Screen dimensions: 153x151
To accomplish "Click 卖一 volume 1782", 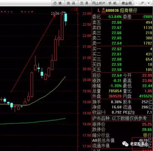I will click(148, 43).
